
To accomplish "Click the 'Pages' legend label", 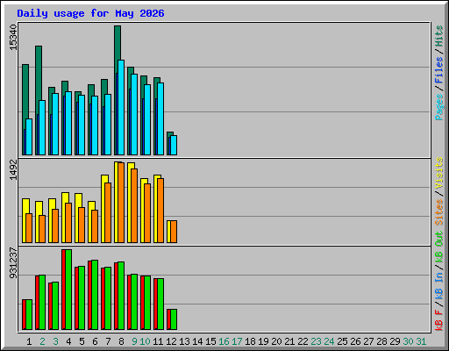I will coord(439,107).
